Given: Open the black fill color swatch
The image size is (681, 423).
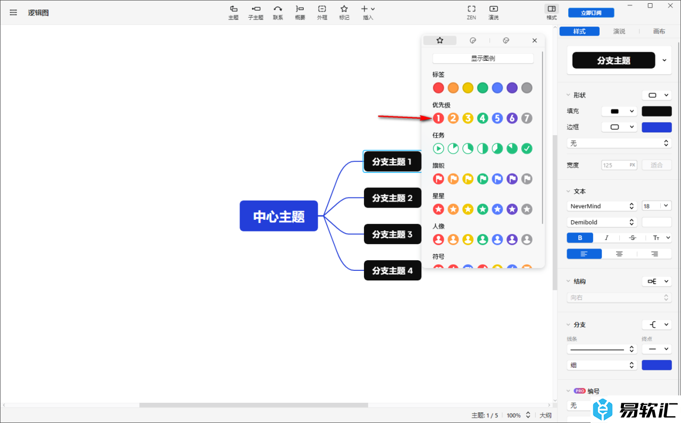Looking at the screenshot, I should pos(657,111).
